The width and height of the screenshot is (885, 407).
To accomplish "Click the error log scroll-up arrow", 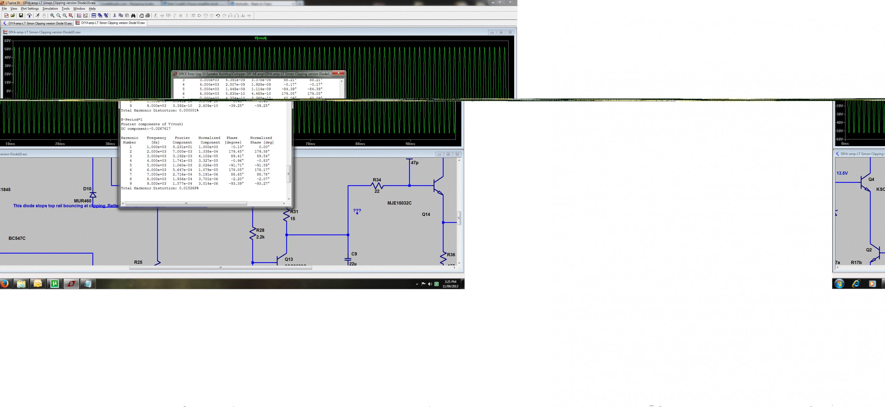I will click(342, 81).
